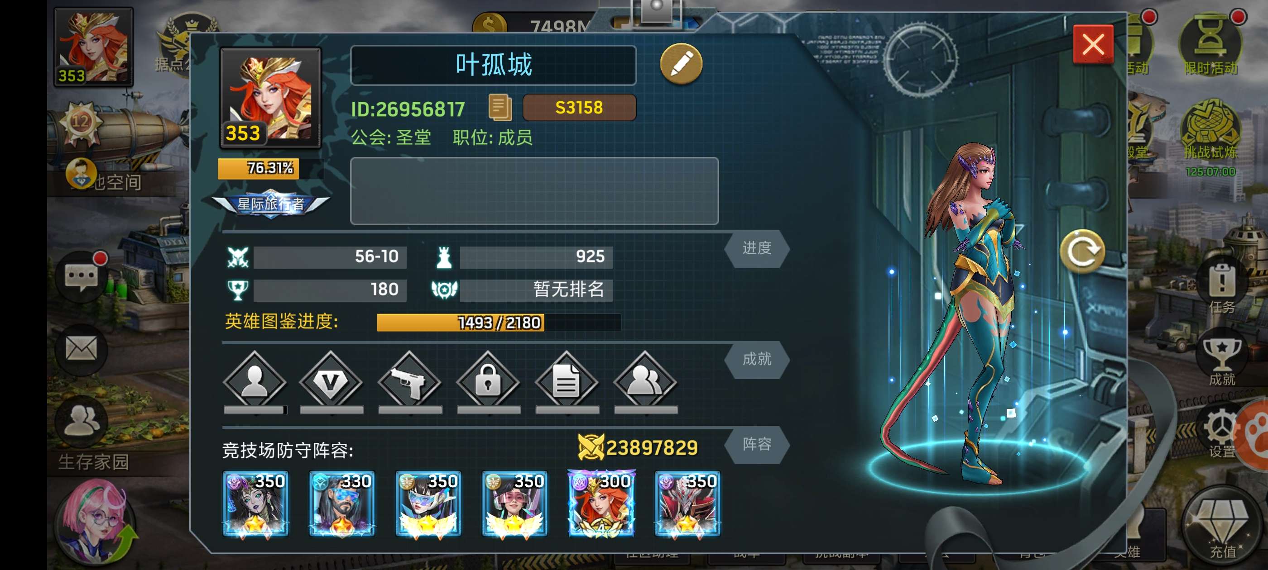Select the V achievement badge
Screen dimensions: 1268x570
(x=331, y=382)
